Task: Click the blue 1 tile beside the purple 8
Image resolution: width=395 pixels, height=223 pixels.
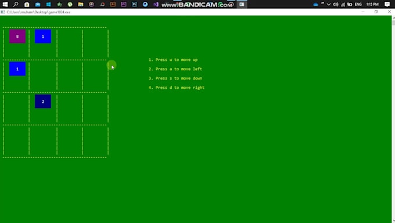Action: coord(43,36)
